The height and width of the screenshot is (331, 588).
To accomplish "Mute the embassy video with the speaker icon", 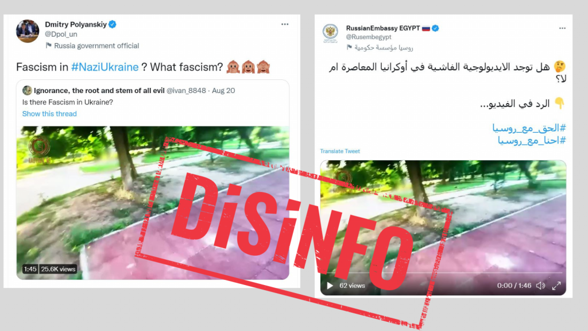I will coord(540,286).
